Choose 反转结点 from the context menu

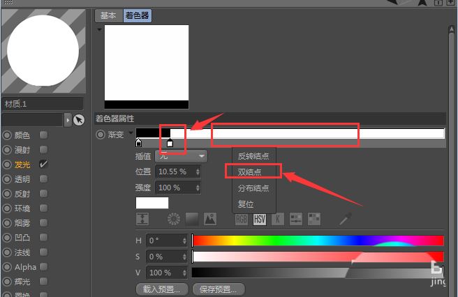pos(253,156)
